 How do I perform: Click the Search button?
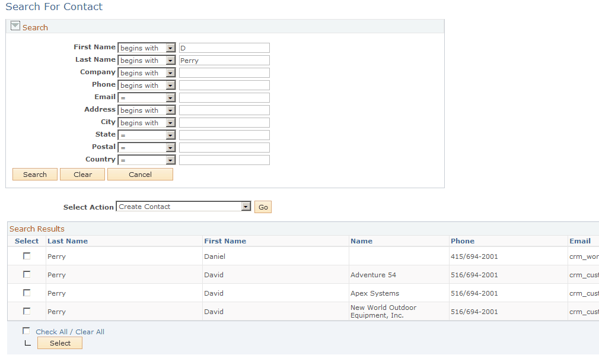click(x=34, y=174)
